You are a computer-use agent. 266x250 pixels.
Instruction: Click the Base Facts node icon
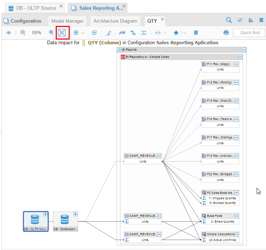tap(204, 216)
